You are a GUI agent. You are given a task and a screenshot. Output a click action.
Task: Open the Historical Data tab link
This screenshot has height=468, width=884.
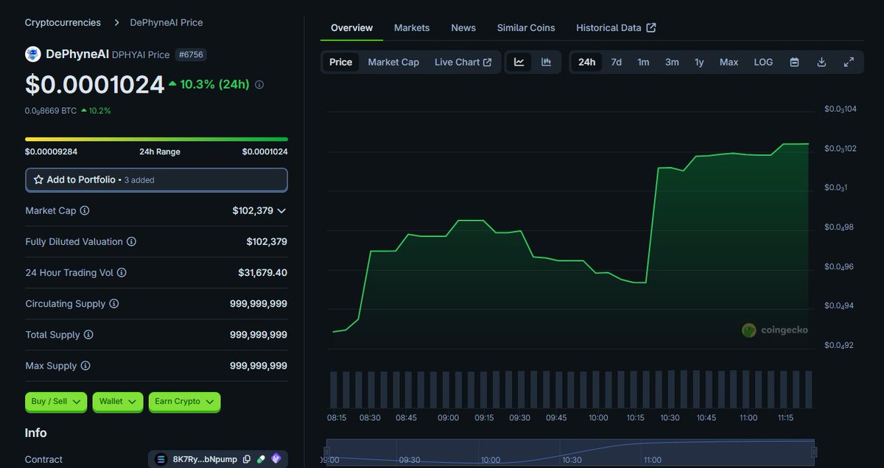click(x=616, y=28)
